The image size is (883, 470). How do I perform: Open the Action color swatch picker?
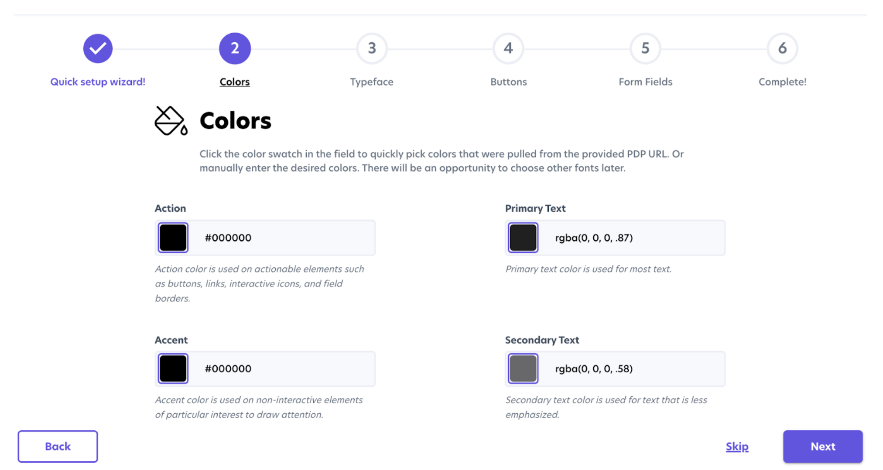pos(173,238)
